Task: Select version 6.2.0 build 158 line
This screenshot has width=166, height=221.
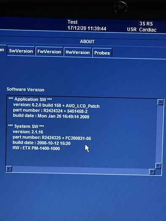Action: click(x=56, y=105)
